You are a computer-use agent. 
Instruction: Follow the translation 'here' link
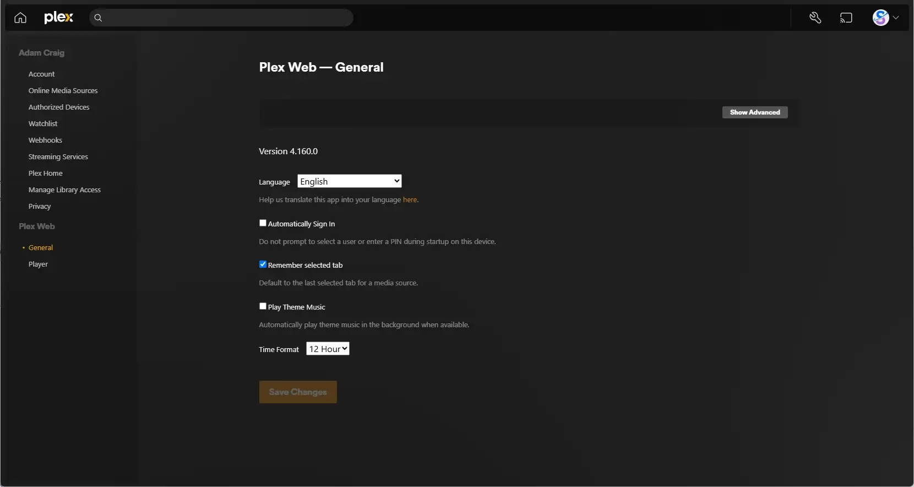pos(410,200)
